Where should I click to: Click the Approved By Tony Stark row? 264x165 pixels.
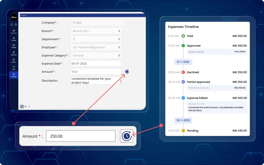click(x=217, y=52)
